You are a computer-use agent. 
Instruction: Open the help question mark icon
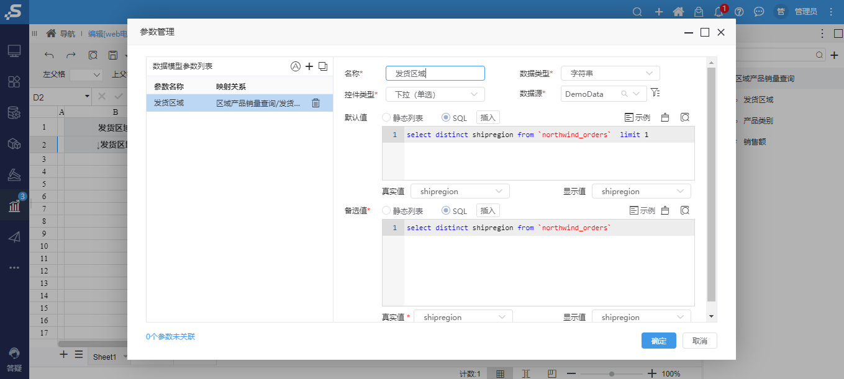pos(739,12)
